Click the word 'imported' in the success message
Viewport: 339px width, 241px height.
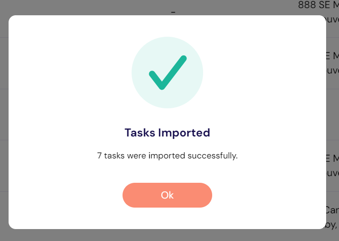point(167,156)
